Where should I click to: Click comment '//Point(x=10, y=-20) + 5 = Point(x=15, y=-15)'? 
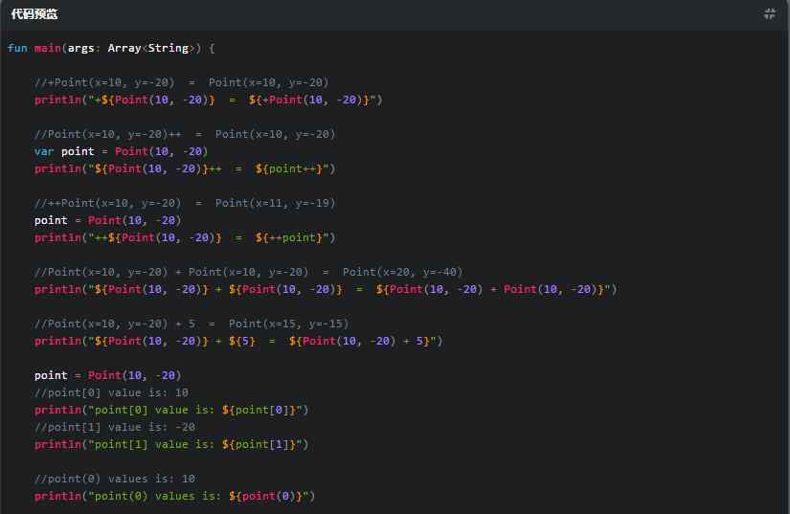(192, 324)
